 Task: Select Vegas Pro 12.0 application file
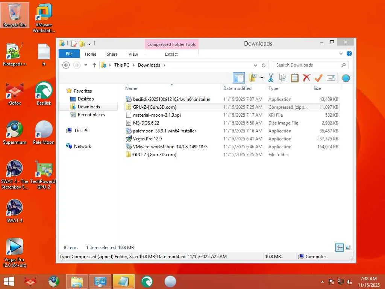click(232, 138)
